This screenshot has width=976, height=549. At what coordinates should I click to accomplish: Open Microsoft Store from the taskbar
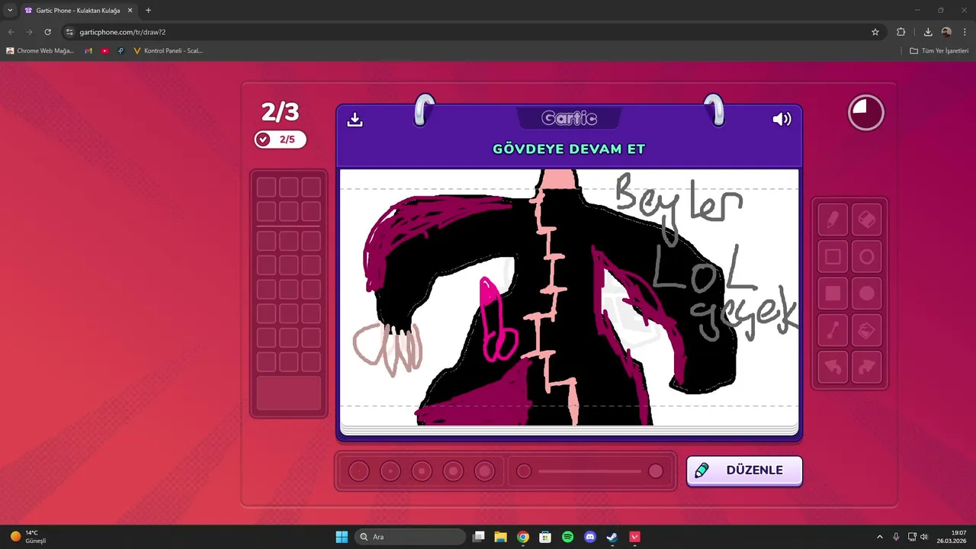(x=545, y=537)
